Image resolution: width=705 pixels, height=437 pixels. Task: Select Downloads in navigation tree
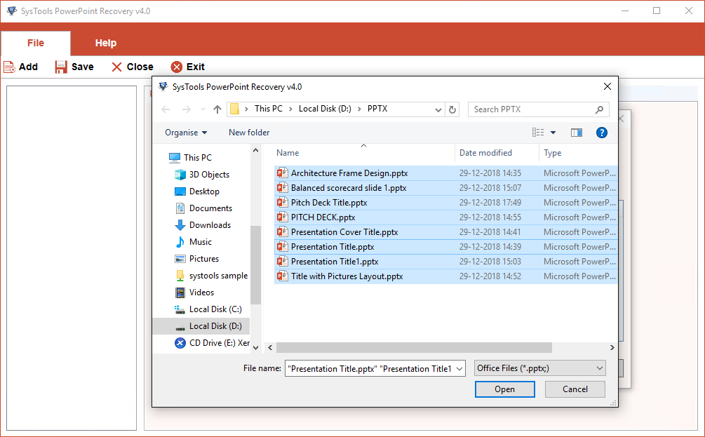point(210,225)
